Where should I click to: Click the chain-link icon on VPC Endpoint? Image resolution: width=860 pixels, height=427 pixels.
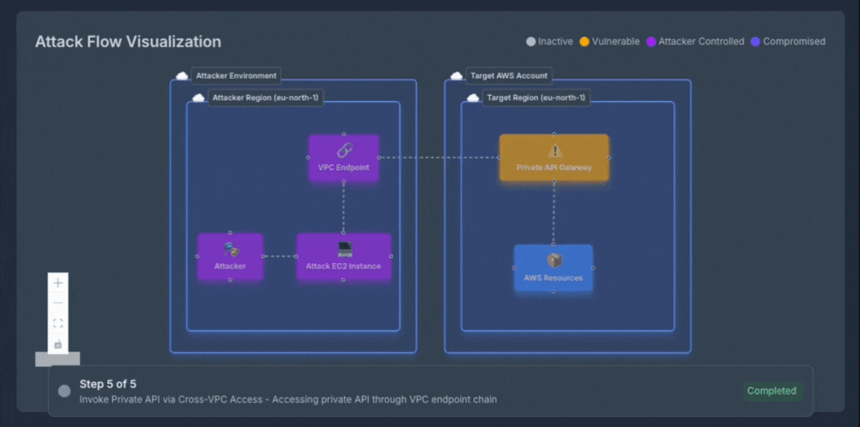click(x=344, y=151)
